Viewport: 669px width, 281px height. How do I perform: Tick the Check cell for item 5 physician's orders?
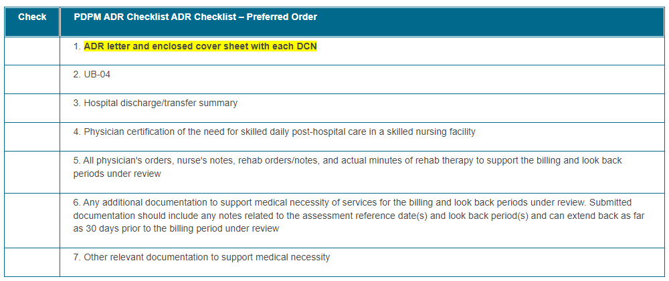[32, 172]
